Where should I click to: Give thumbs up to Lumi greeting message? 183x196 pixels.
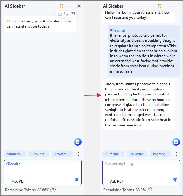coord(60,14)
